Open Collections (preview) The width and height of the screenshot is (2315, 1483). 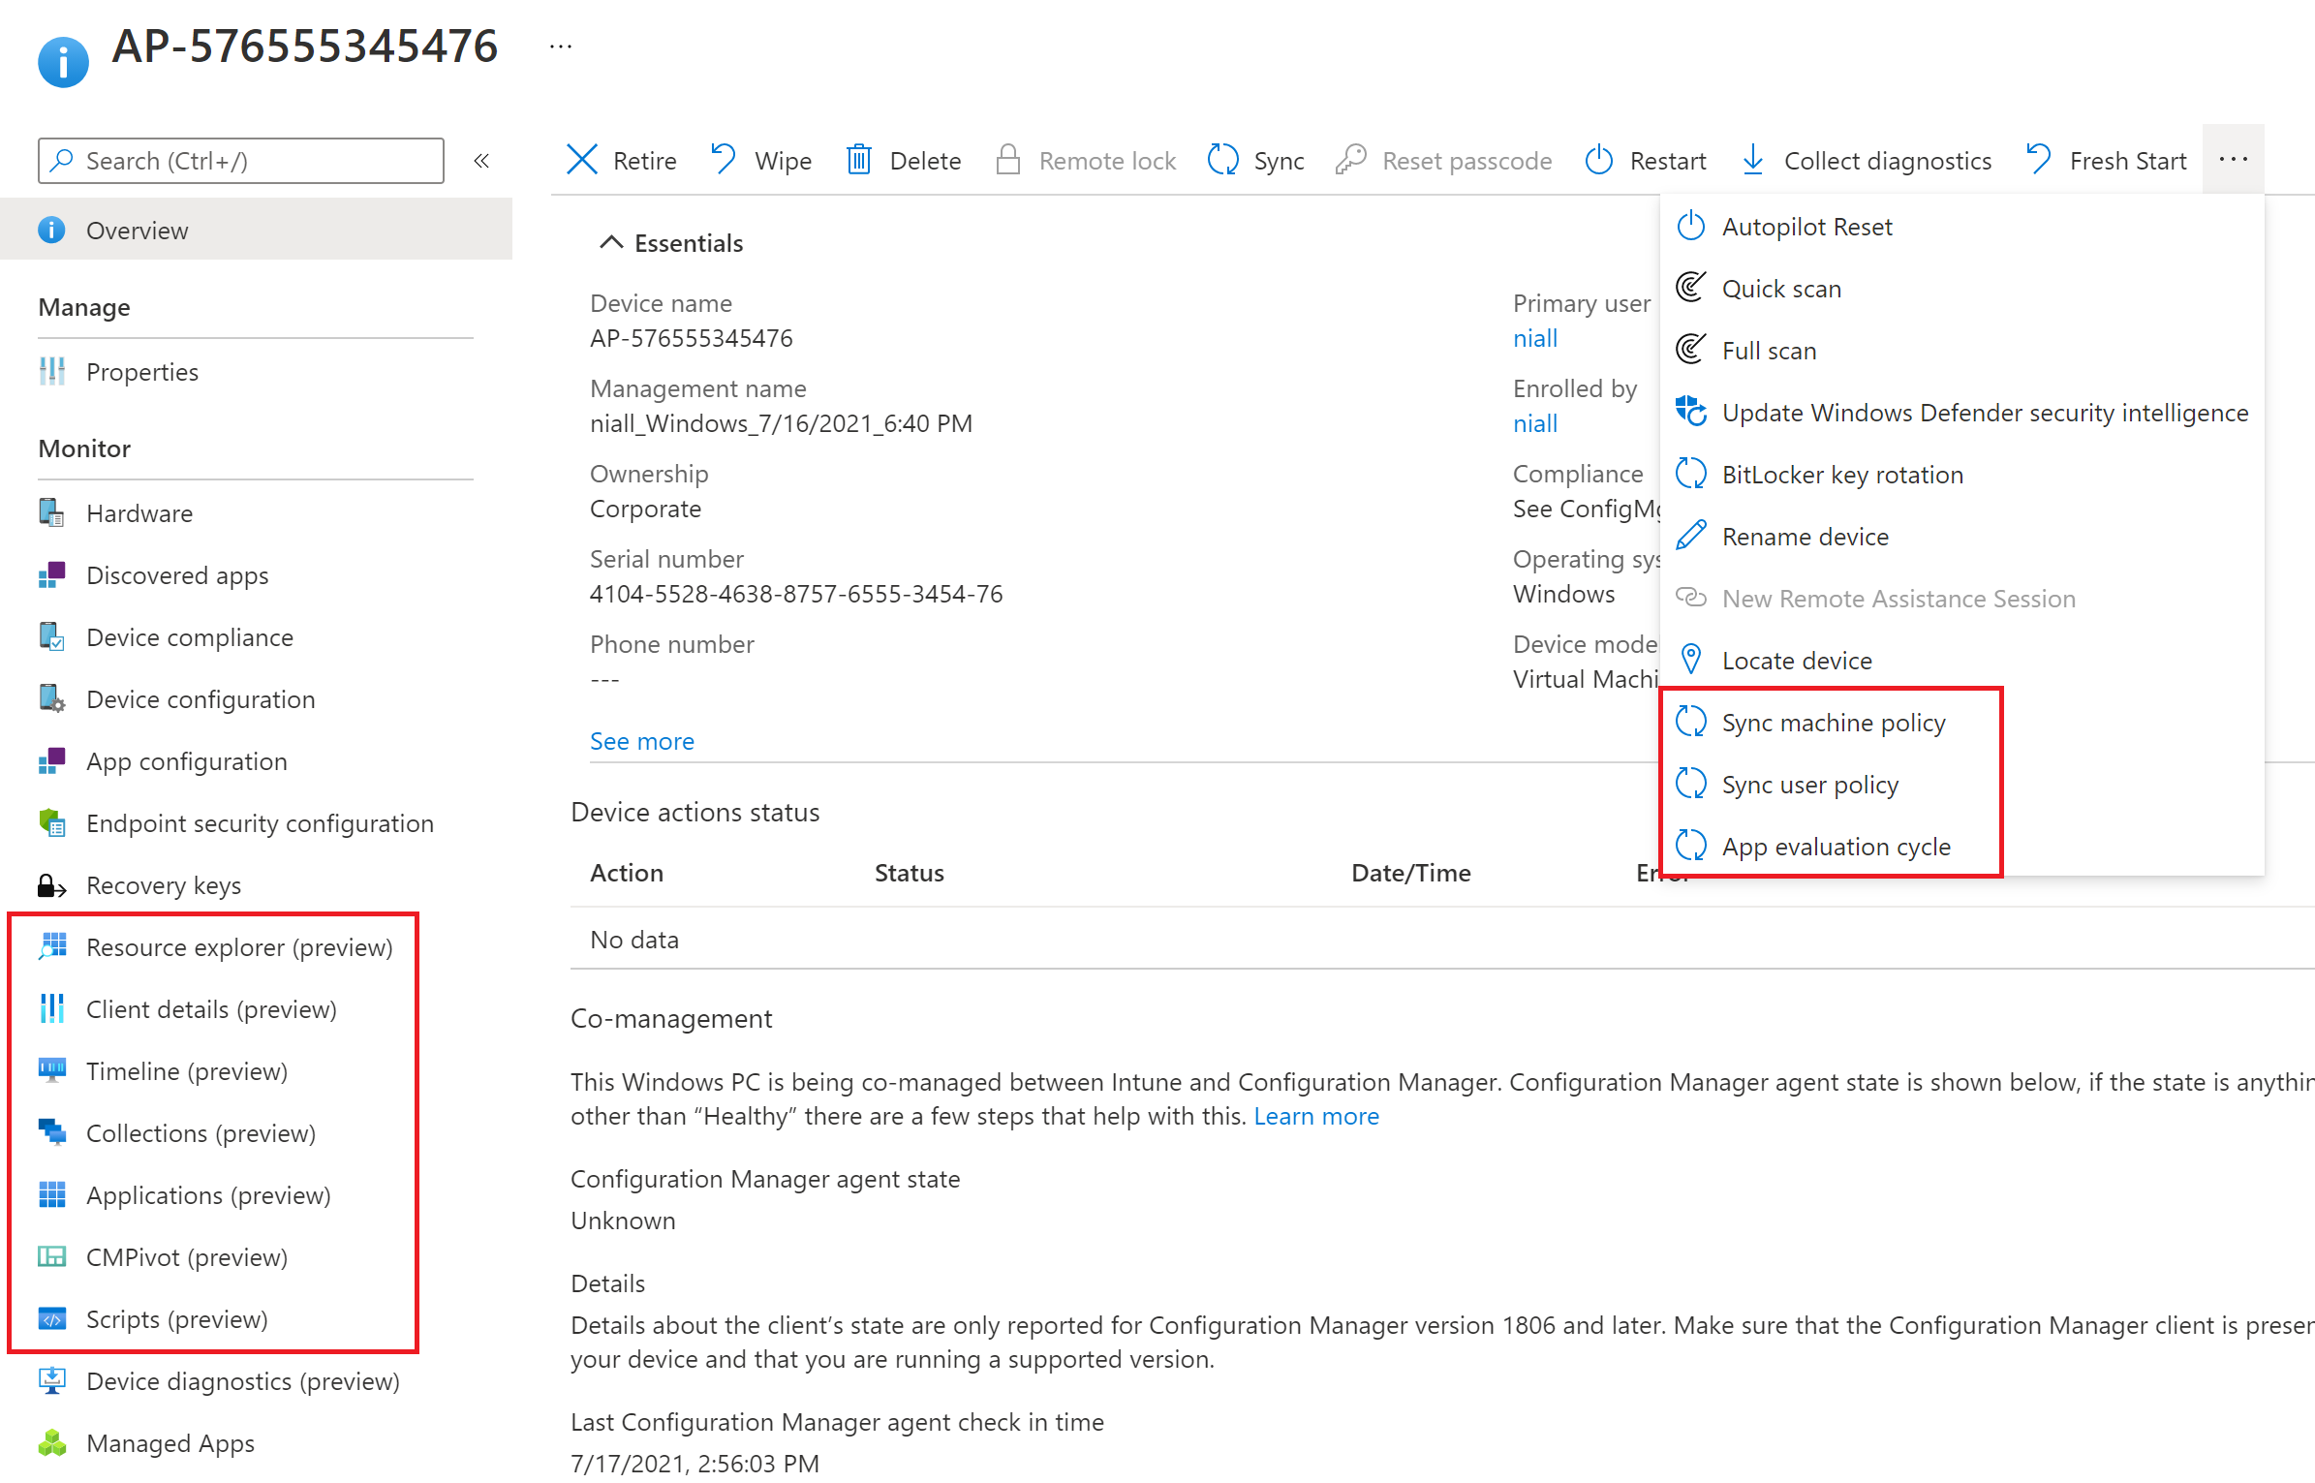pyautogui.click(x=201, y=1133)
